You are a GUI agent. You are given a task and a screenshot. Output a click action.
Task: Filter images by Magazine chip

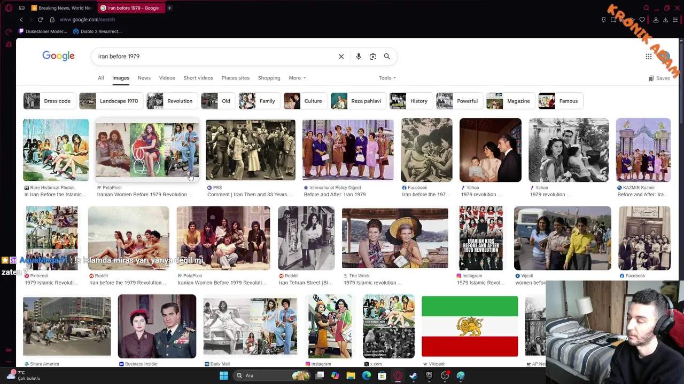point(510,101)
